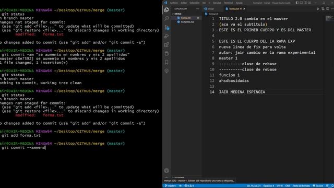
Task: Split the editor to the right
Action: point(328,9)
